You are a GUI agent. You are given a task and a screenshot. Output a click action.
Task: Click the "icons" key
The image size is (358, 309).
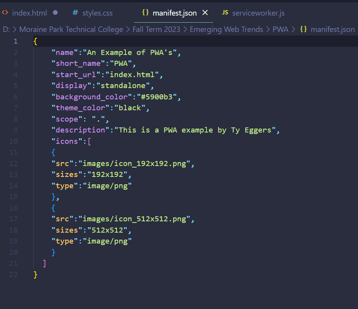click(x=67, y=141)
